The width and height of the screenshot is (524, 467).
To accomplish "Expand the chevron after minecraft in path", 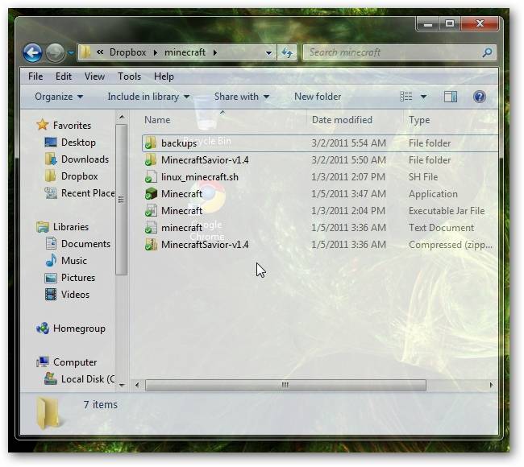I will pos(215,52).
